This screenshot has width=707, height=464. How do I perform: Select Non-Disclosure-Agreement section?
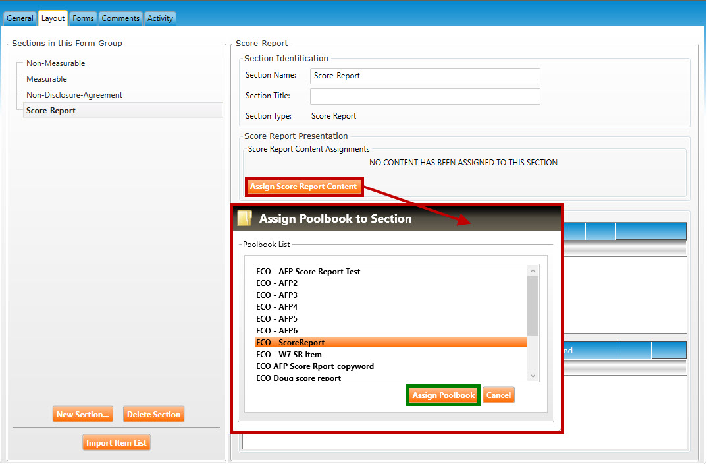(x=74, y=95)
